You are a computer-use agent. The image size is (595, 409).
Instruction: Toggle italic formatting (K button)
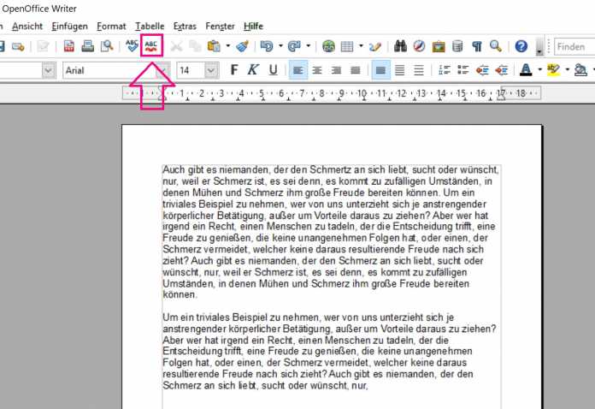254,70
